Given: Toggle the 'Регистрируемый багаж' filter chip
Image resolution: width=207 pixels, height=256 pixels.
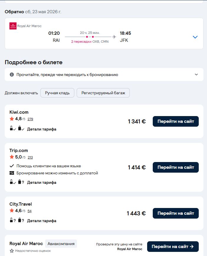Looking at the screenshot, I should point(103,93).
